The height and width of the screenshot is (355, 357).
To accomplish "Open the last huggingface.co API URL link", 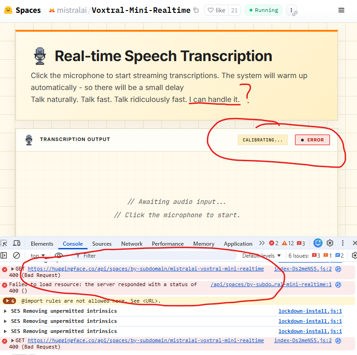I will click(146, 340).
